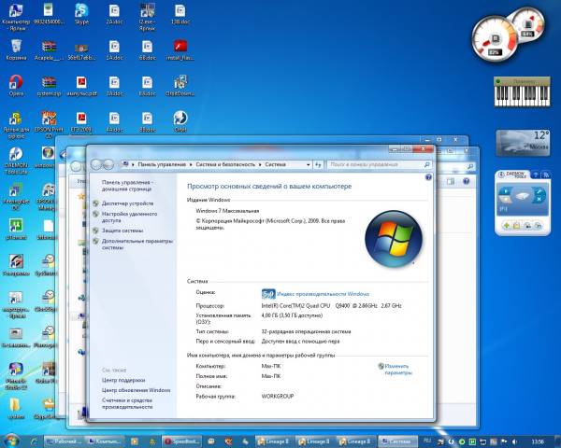Open 'Индекс производительности Windows' link
This screenshot has height=448, width=561.
pyautogui.click(x=323, y=294)
